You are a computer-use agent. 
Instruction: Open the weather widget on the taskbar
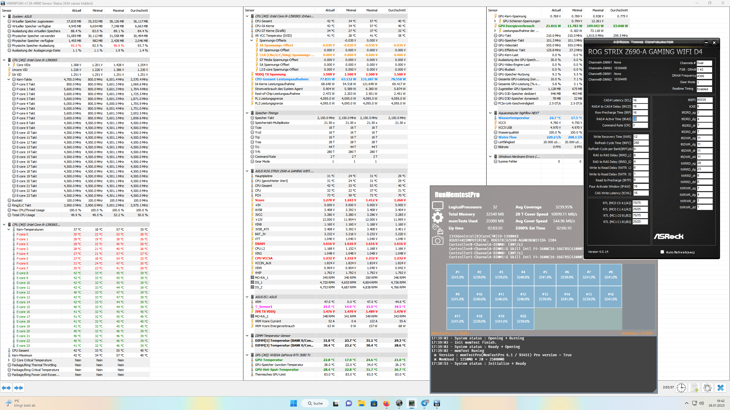21,403
